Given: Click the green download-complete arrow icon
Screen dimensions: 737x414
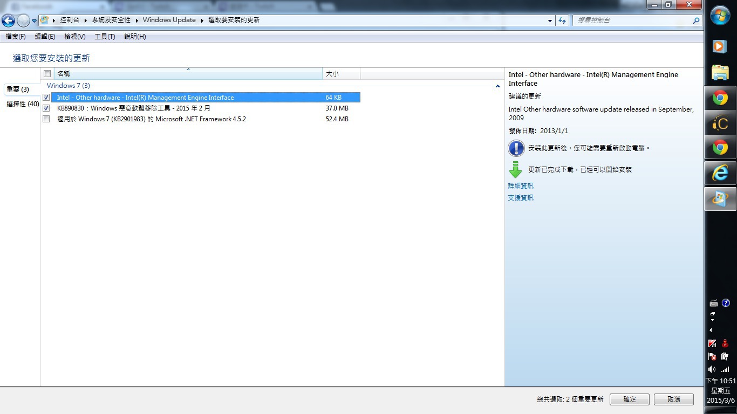Looking at the screenshot, I should click(516, 169).
